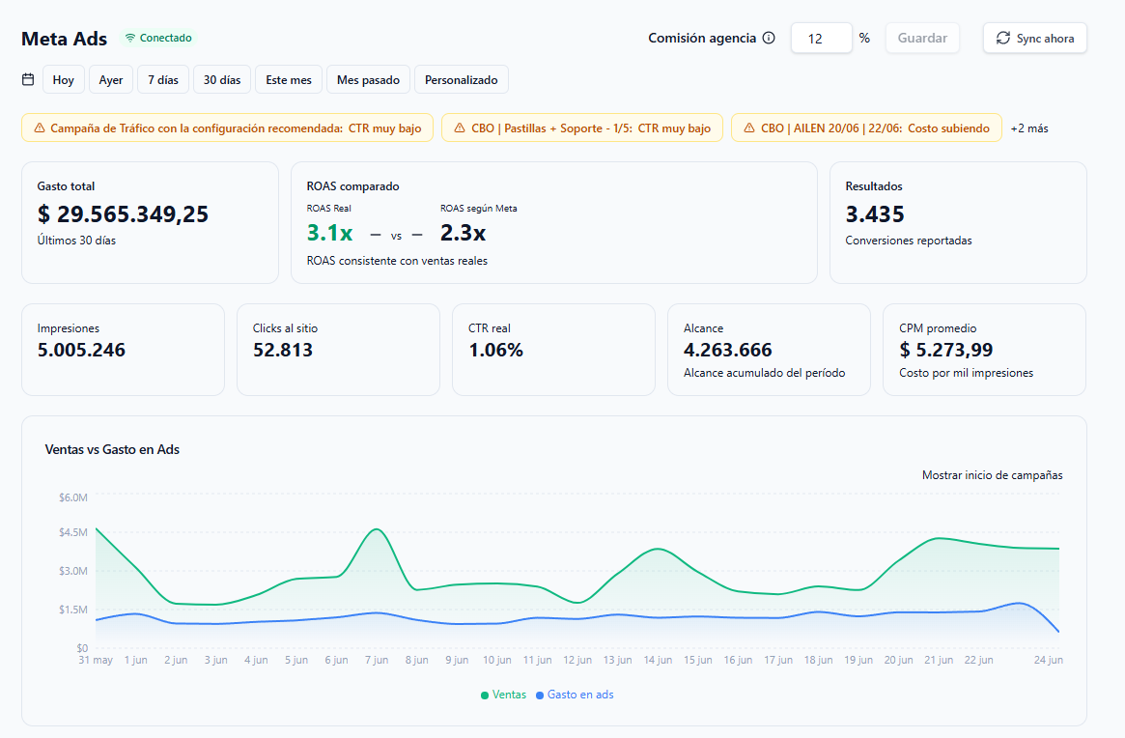Click the Clicks al sitio 52.813 value
The width and height of the screenshot is (1125, 738).
(283, 350)
